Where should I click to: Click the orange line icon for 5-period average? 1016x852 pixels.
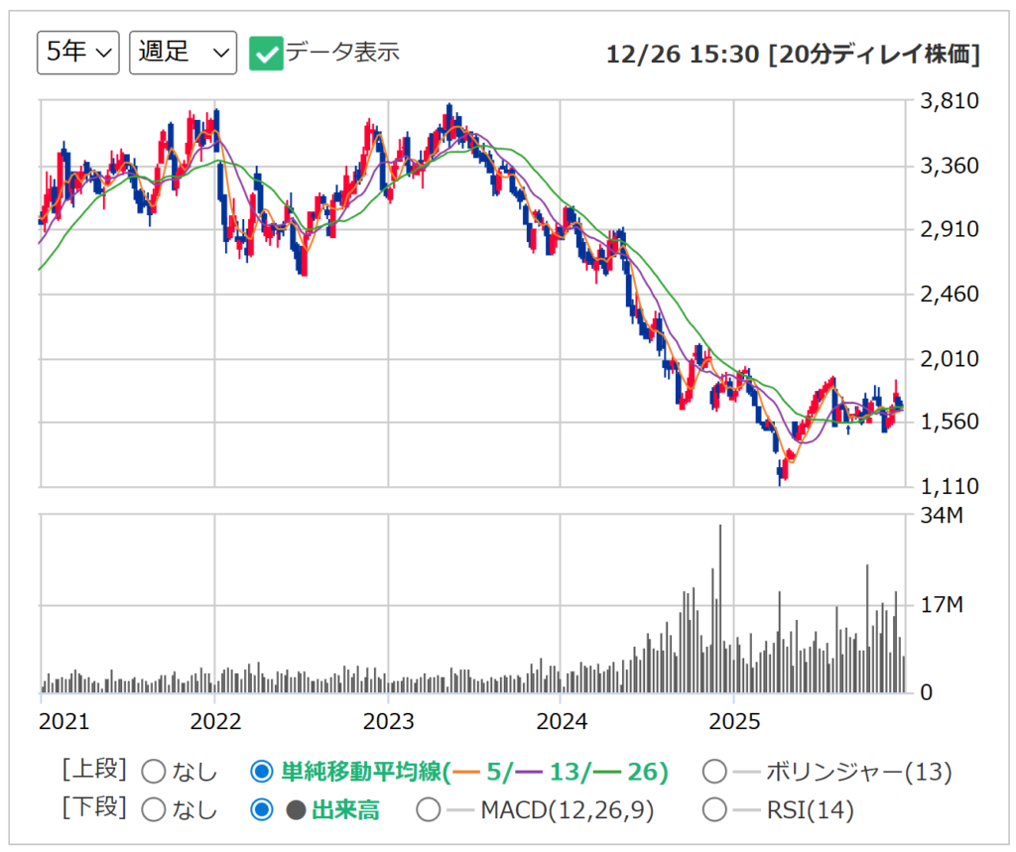[469, 772]
